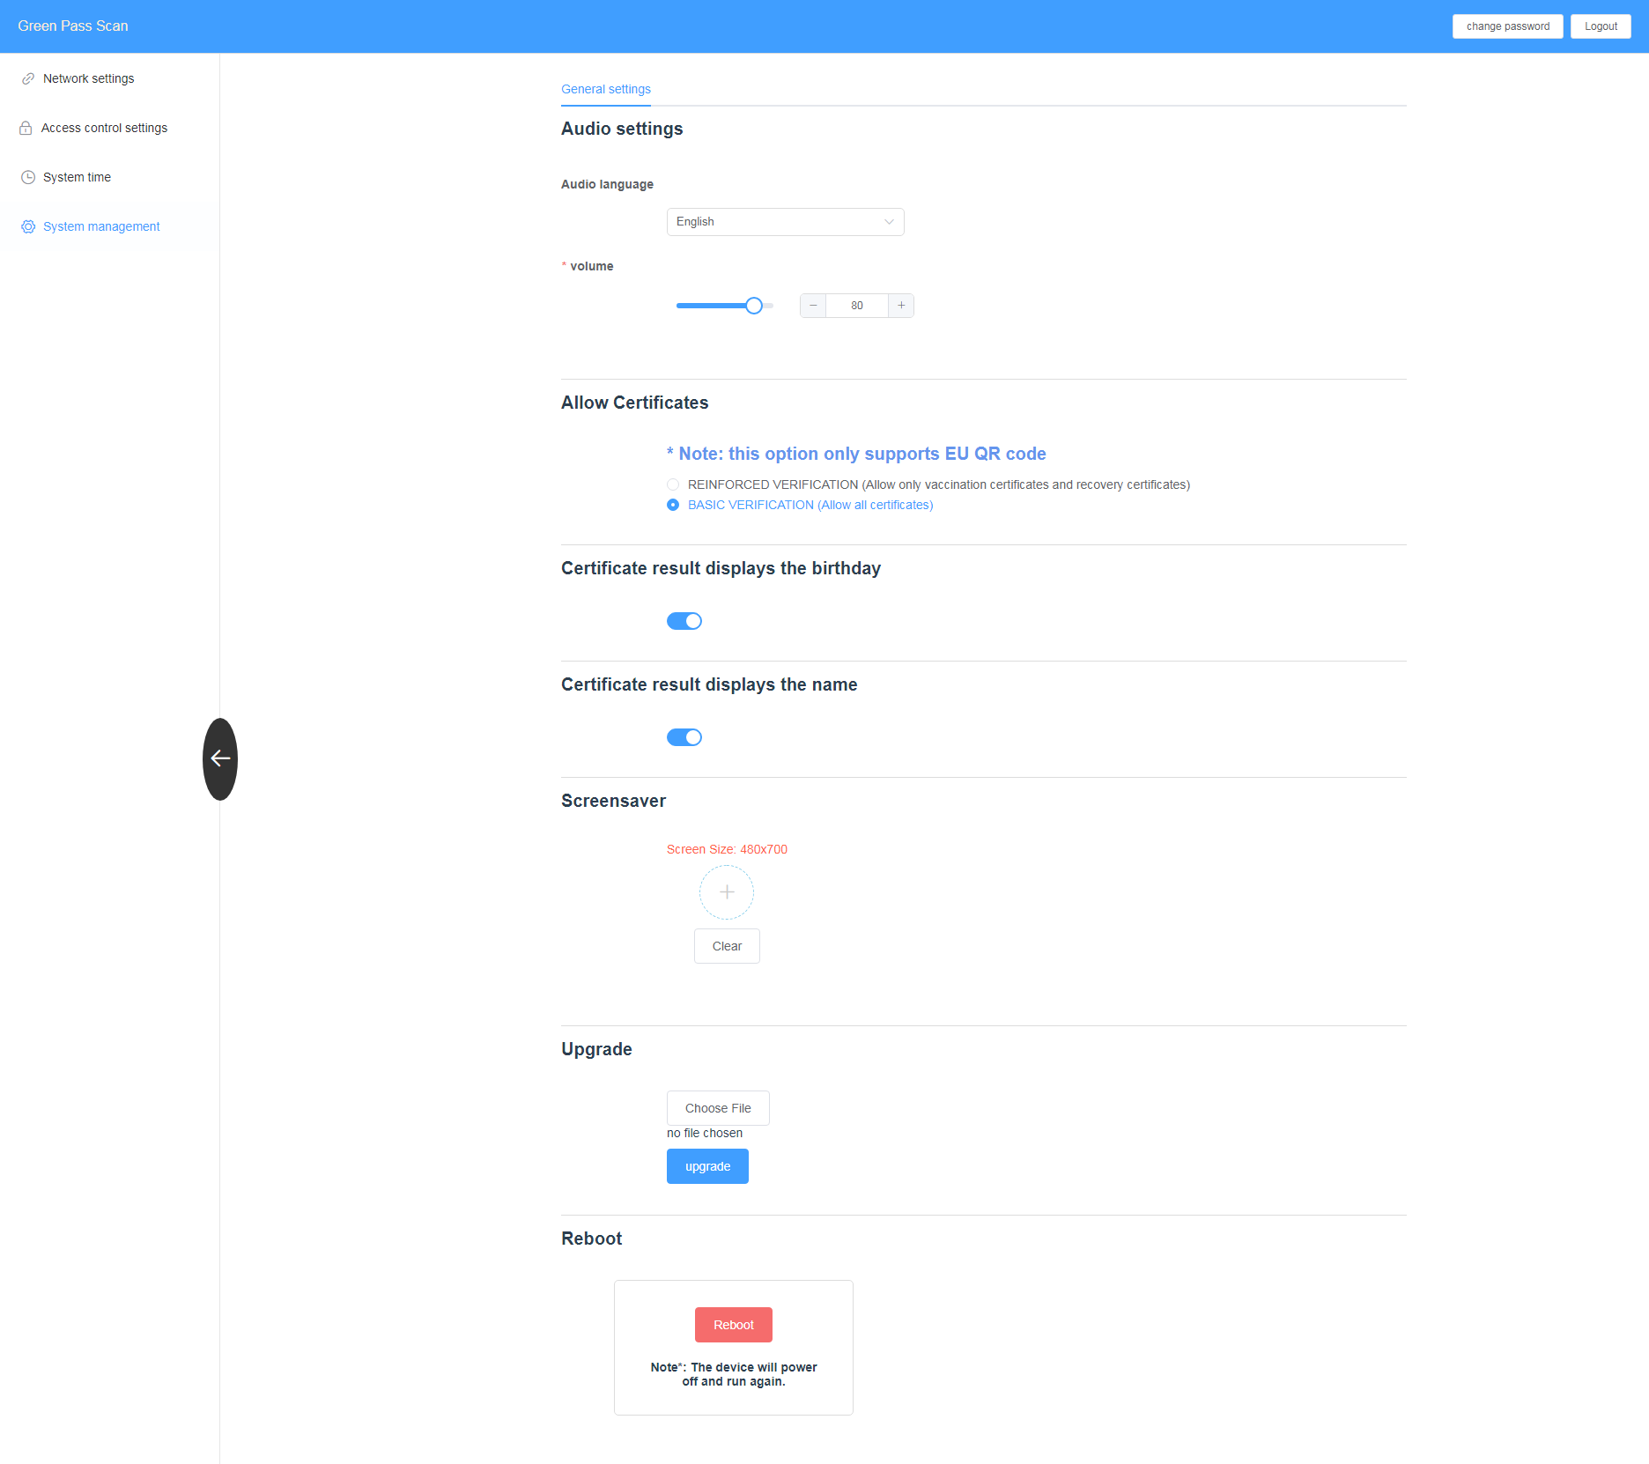Click the plus icon to upload screensaver
This screenshot has height=1464, width=1649.
(x=727, y=892)
